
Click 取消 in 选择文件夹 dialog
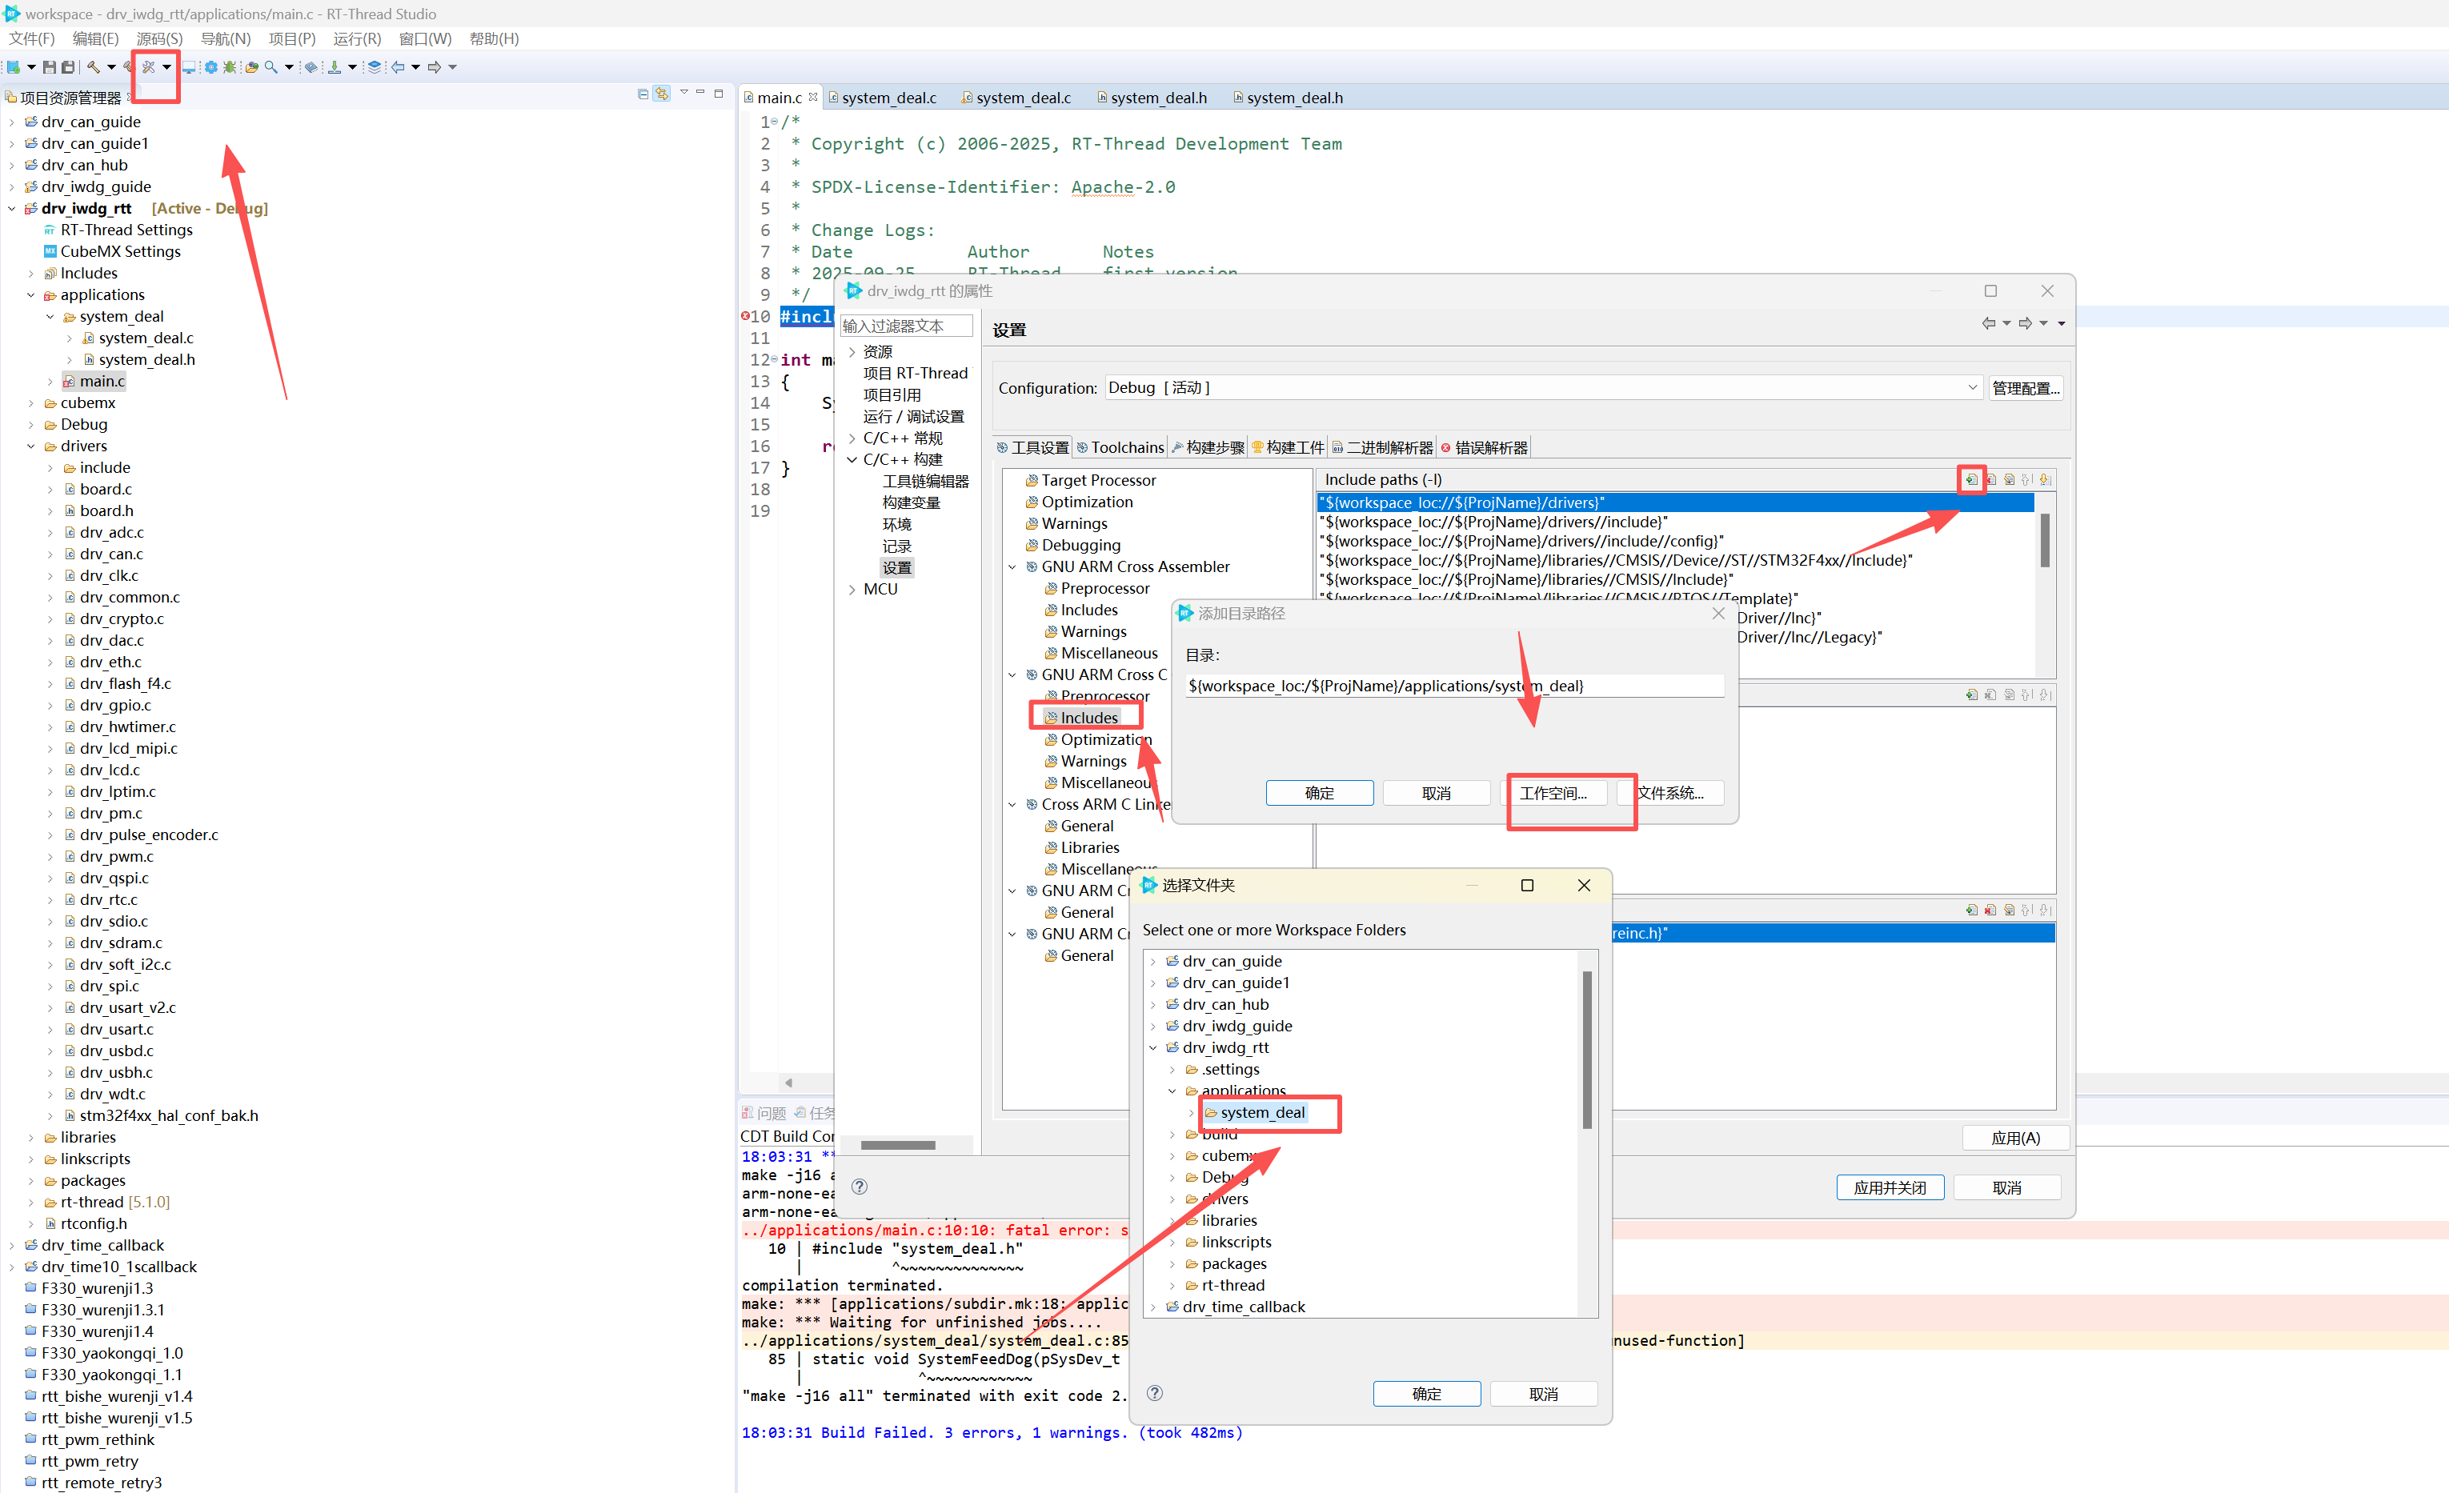pyautogui.click(x=1542, y=1394)
